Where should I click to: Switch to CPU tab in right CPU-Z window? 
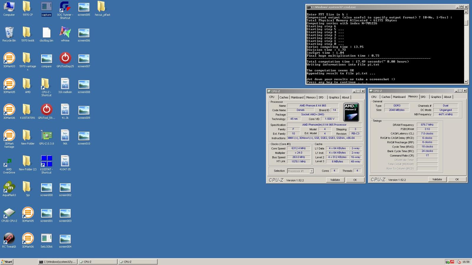(374, 97)
